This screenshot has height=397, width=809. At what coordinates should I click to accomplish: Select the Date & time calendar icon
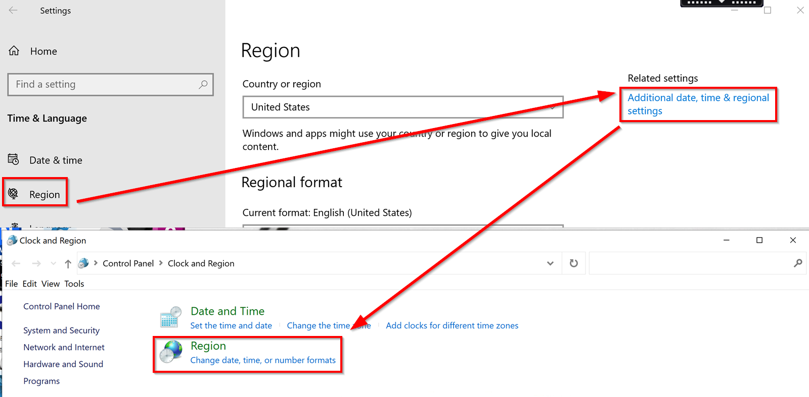pyautogui.click(x=14, y=160)
